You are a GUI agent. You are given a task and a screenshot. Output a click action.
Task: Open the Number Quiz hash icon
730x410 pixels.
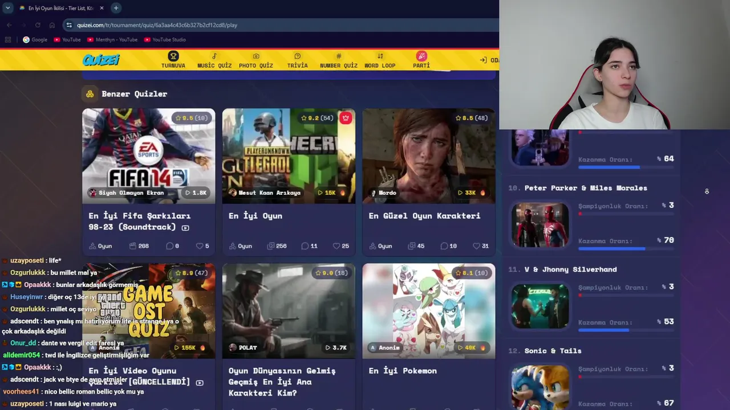(339, 56)
